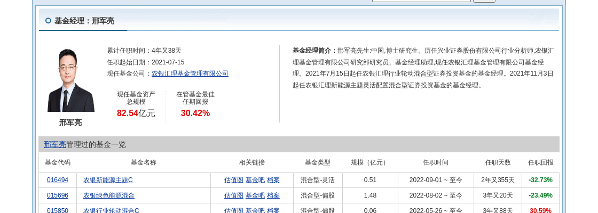Click the 混合型-灵活 fund type cell
The image size is (598, 213).
(x=317, y=180)
